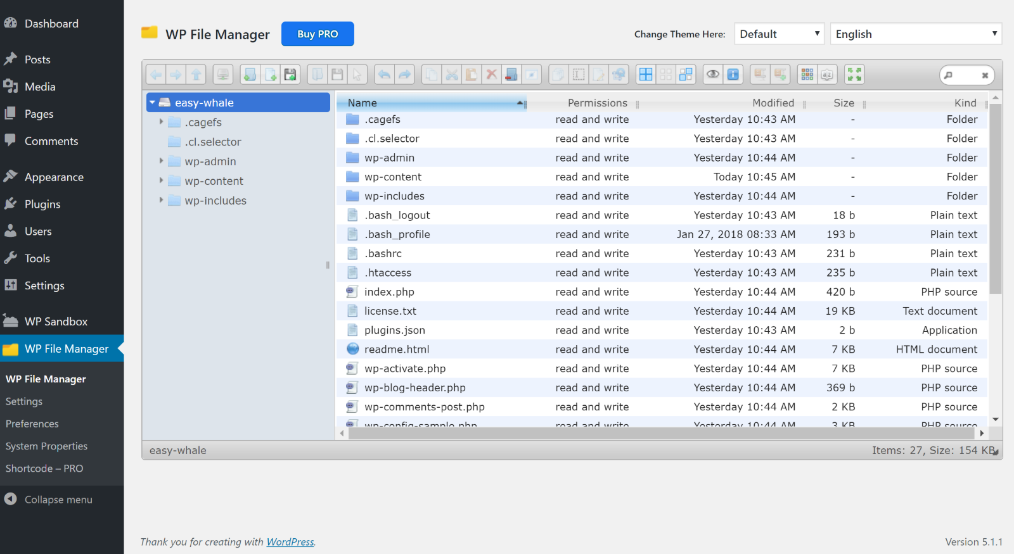Collapse the easy-whale root tree node
The width and height of the screenshot is (1014, 554).
[x=153, y=103]
